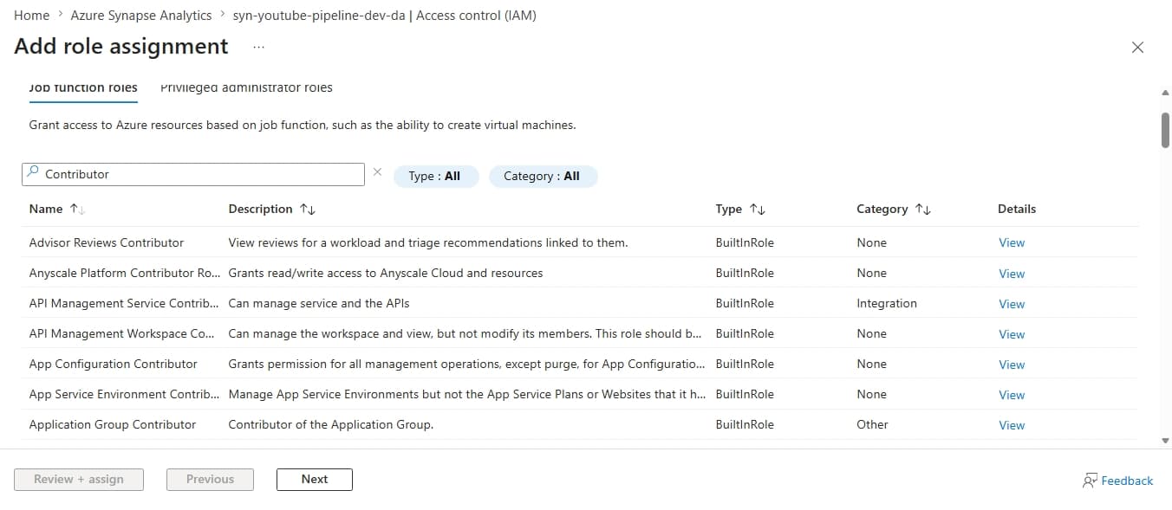Click the scrollbar down arrow
1172x510 pixels.
point(1165,441)
